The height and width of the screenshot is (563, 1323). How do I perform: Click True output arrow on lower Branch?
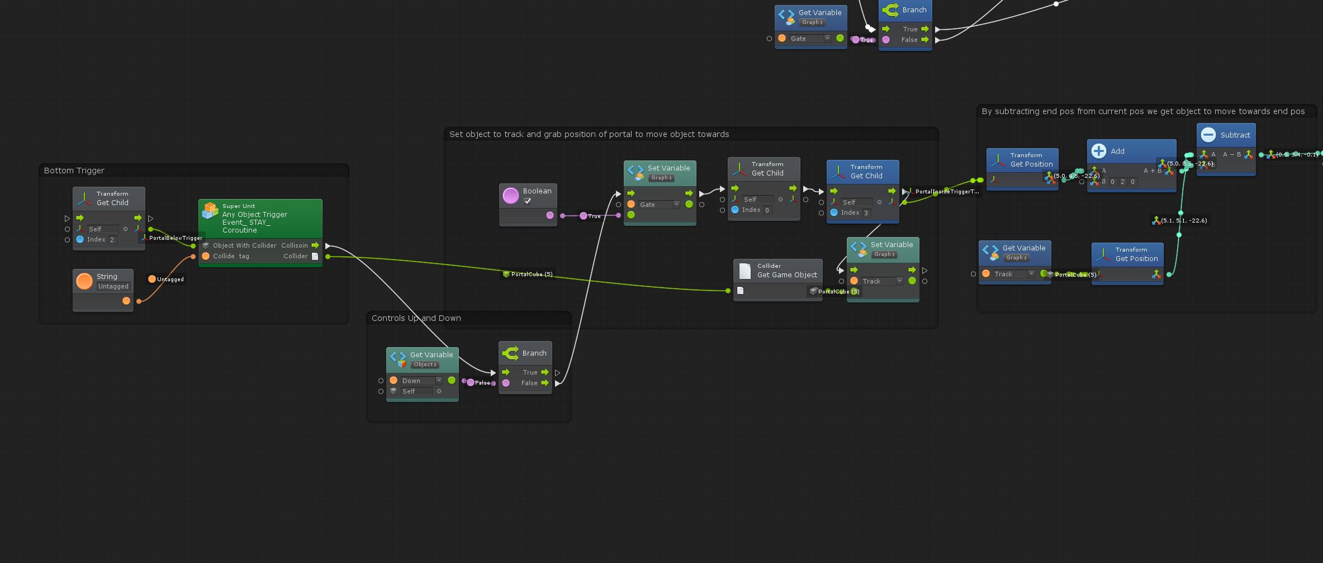coord(545,372)
